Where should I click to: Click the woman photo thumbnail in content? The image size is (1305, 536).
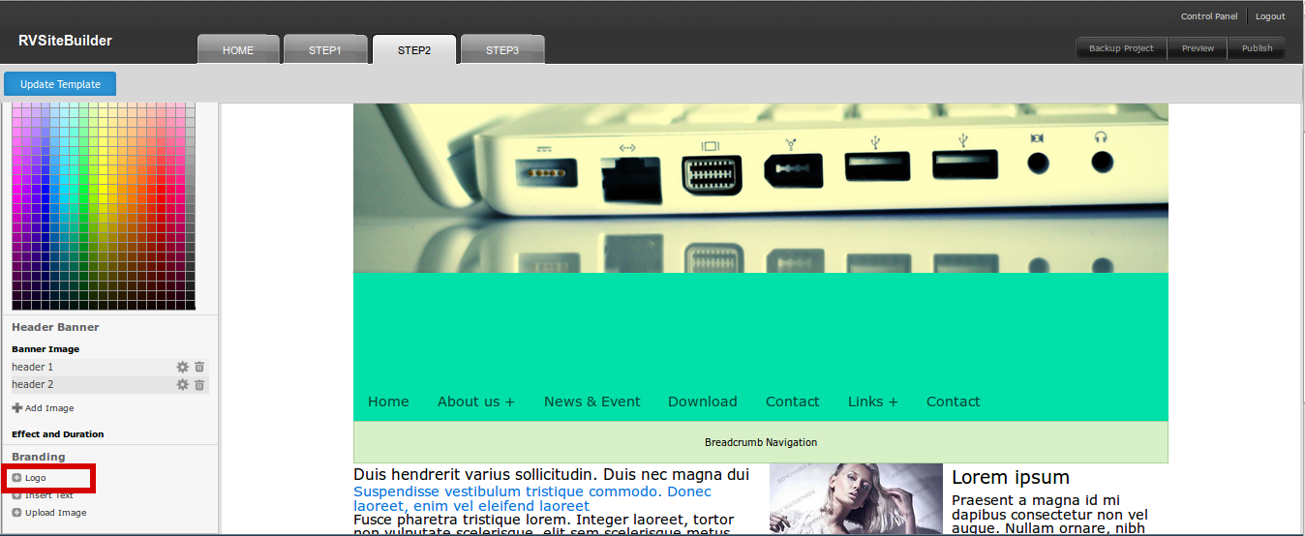tap(855, 499)
